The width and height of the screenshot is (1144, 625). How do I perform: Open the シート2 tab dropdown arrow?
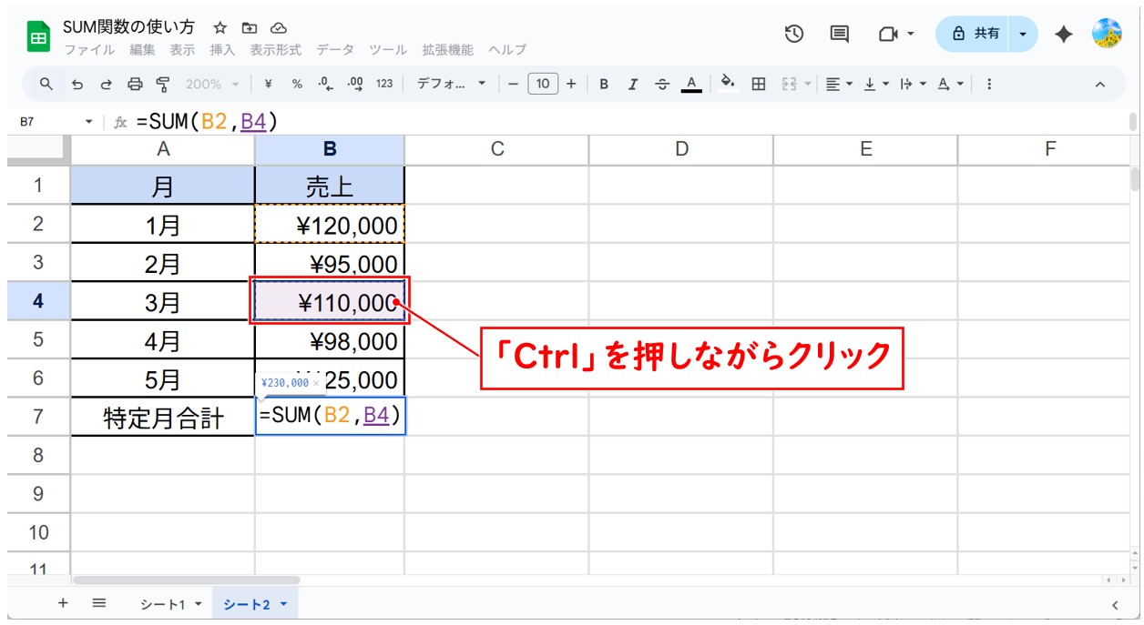(283, 604)
